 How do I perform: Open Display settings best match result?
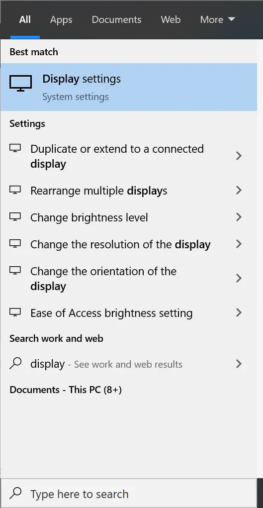click(x=129, y=87)
